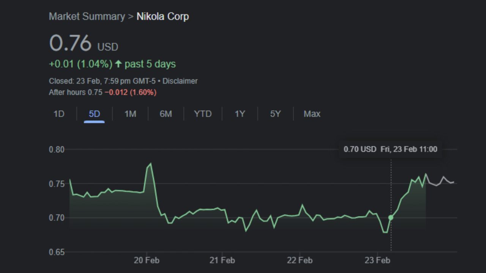486x273 pixels.
Task: Click the 20 Feb x-axis label
Action: [147, 260]
